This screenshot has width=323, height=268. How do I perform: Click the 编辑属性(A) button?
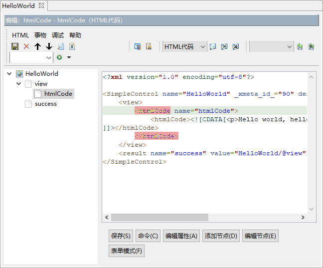point(181,236)
